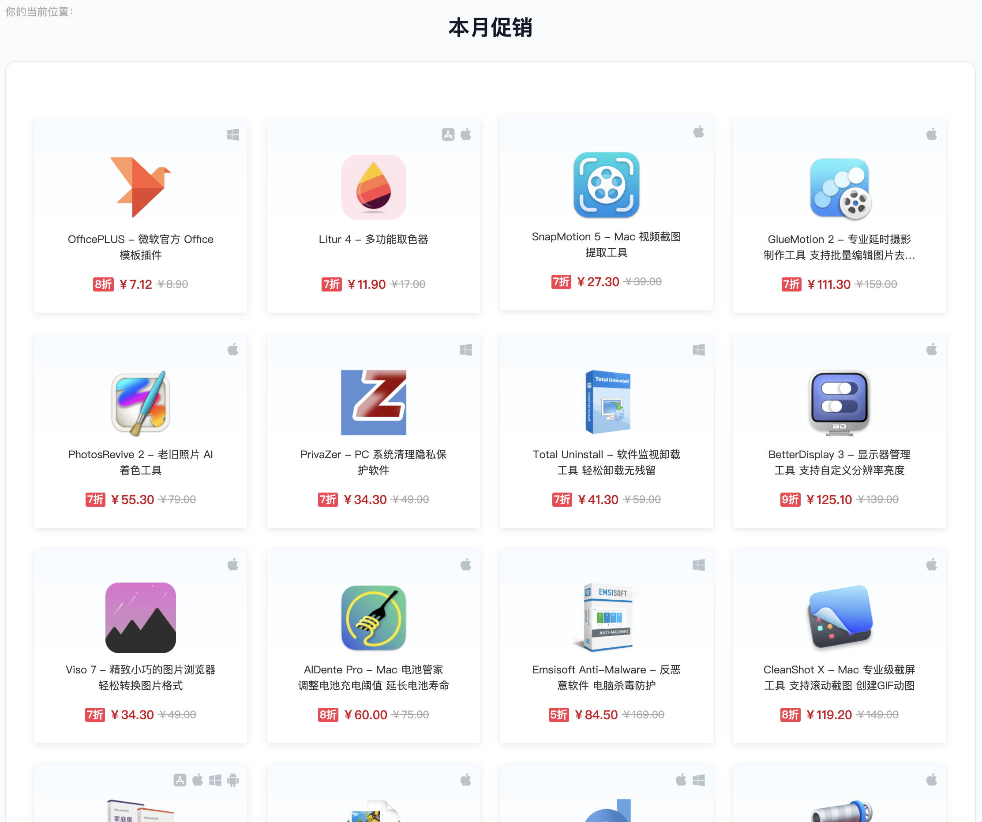This screenshot has width=982, height=822.
Task: Open PrivaZer PC 系统清理隐私保护软件 title
Action: 373,462
